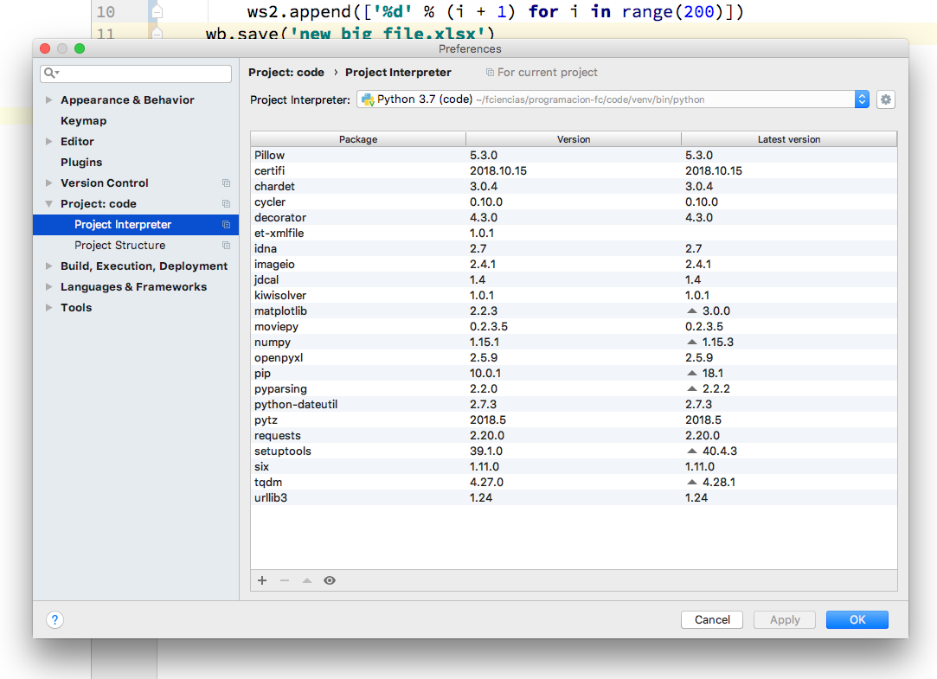937x679 pixels.
Task: Click the Cancel button
Action: pos(712,620)
